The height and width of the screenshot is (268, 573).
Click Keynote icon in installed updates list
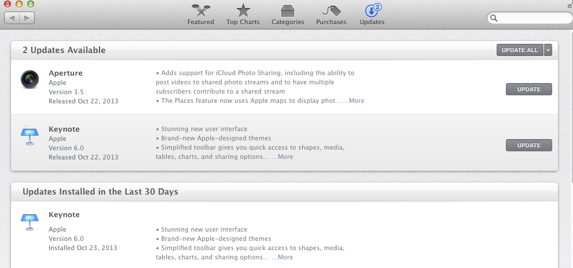(30, 221)
